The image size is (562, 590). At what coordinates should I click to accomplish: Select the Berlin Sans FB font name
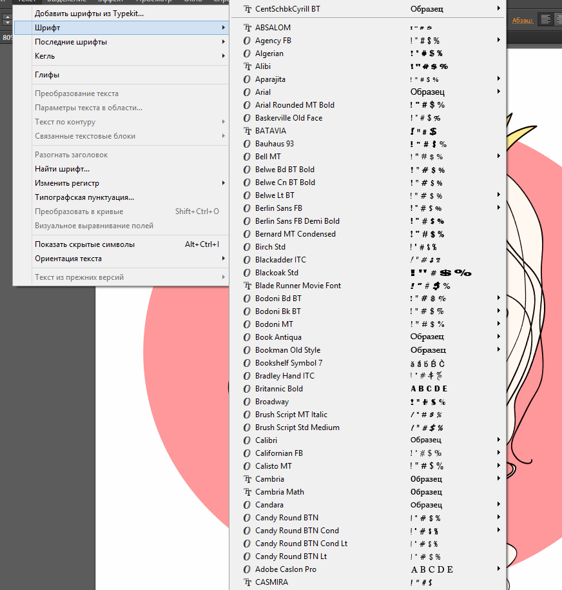(x=278, y=208)
